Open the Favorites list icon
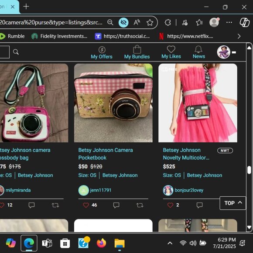 (199, 22)
